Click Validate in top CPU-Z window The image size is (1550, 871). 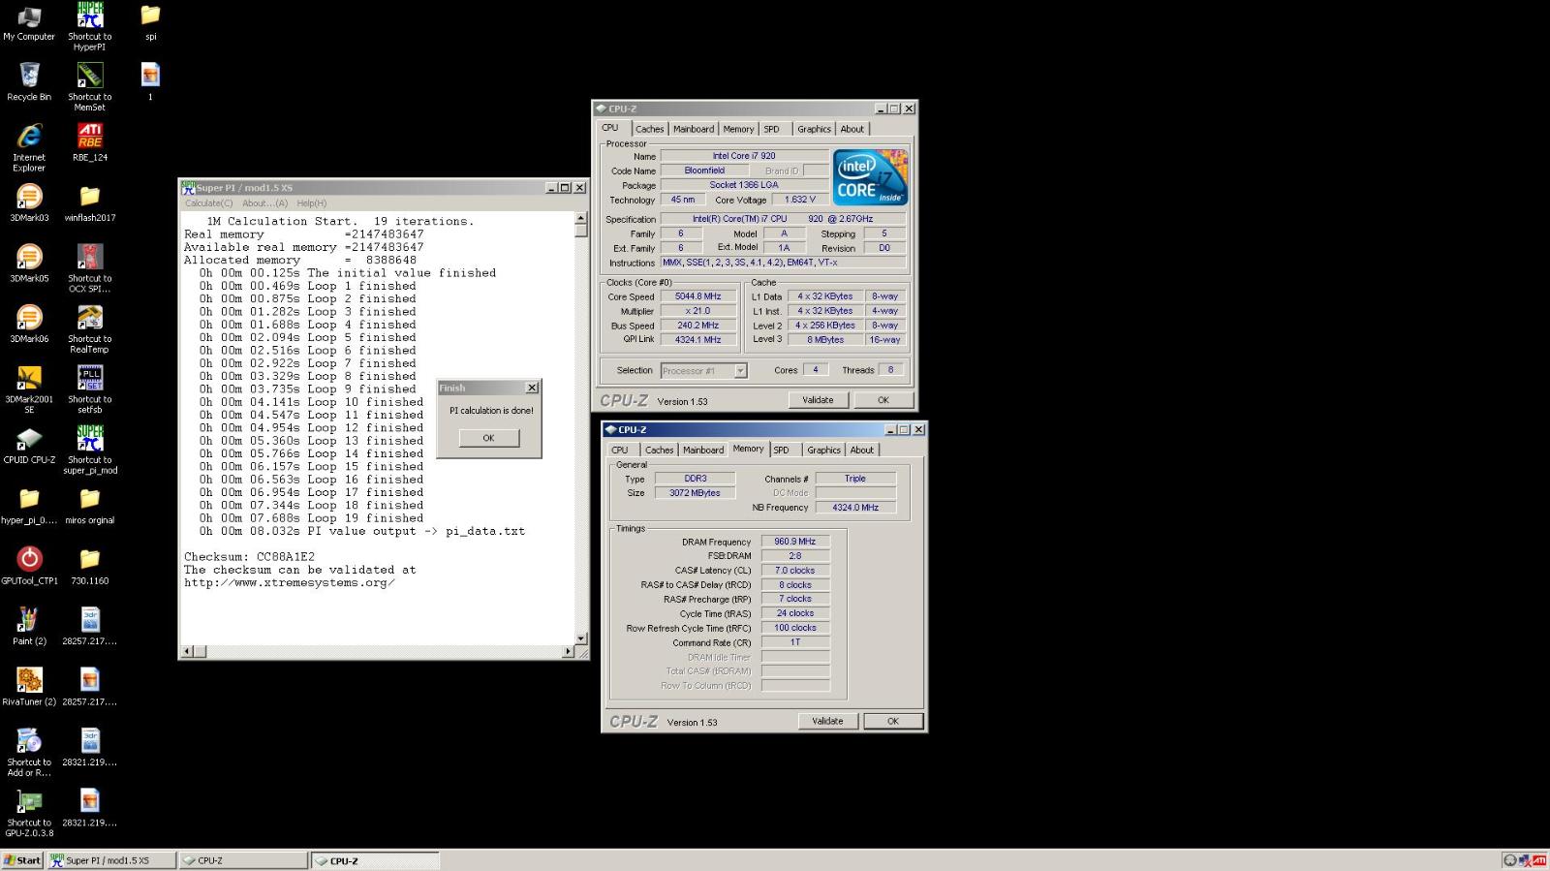click(x=818, y=400)
